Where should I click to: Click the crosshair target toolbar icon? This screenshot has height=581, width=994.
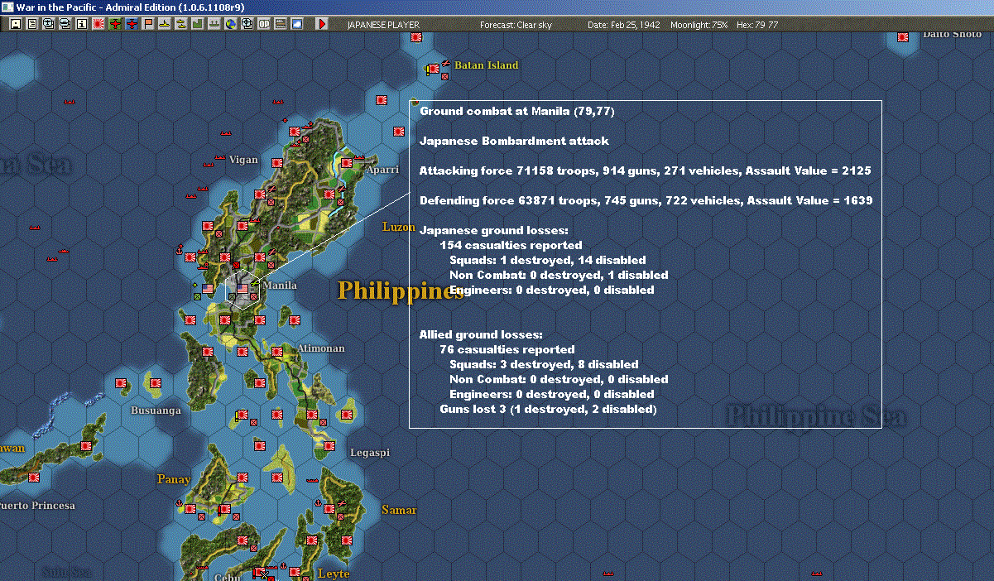pyautogui.click(x=247, y=24)
